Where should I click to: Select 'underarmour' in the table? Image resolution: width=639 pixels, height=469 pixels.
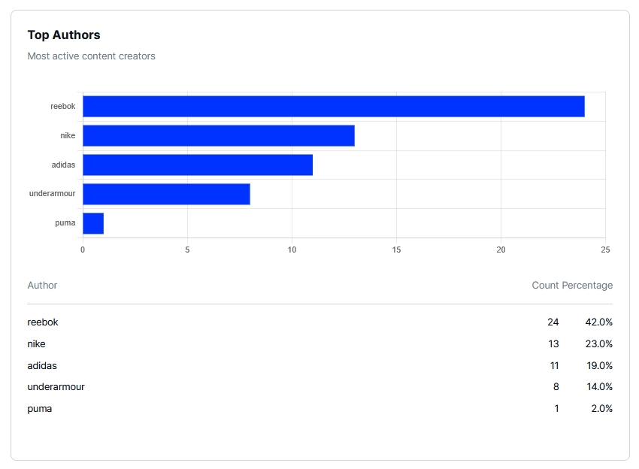(x=56, y=387)
